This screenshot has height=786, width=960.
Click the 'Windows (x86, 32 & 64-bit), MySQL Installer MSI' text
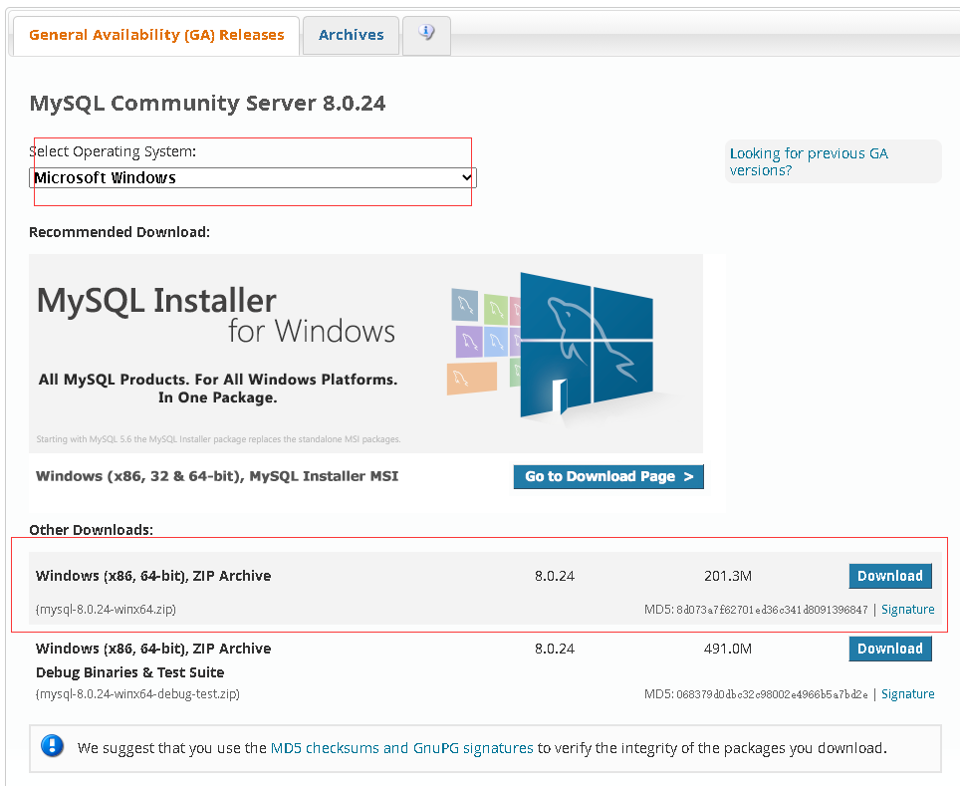point(217,476)
